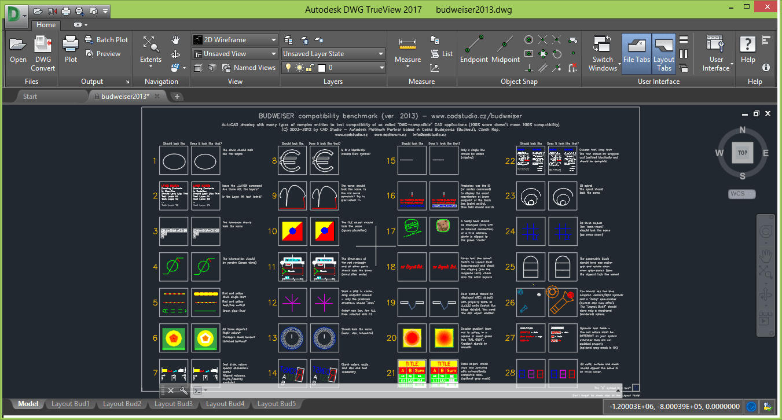Click the coordinates readout in status bar
This screenshot has width=782, height=420.
coord(674,407)
